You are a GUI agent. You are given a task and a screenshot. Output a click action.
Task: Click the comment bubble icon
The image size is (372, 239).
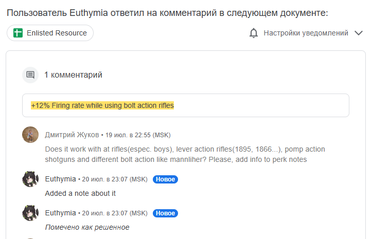point(30,75)
